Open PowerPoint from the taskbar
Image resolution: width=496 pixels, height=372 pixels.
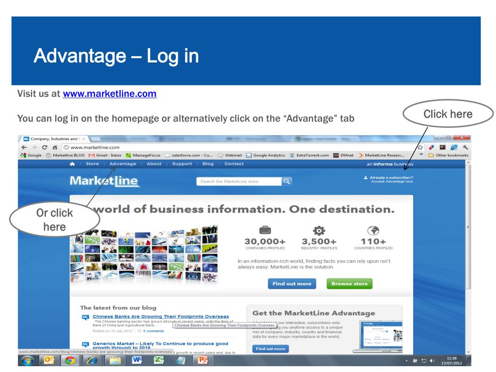coord(202,360)
